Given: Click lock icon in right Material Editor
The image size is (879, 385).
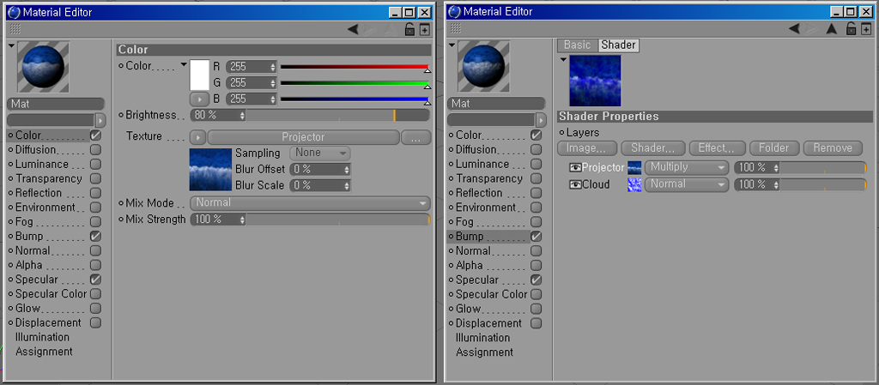Looking at the screenshot, I should [851, 29].
